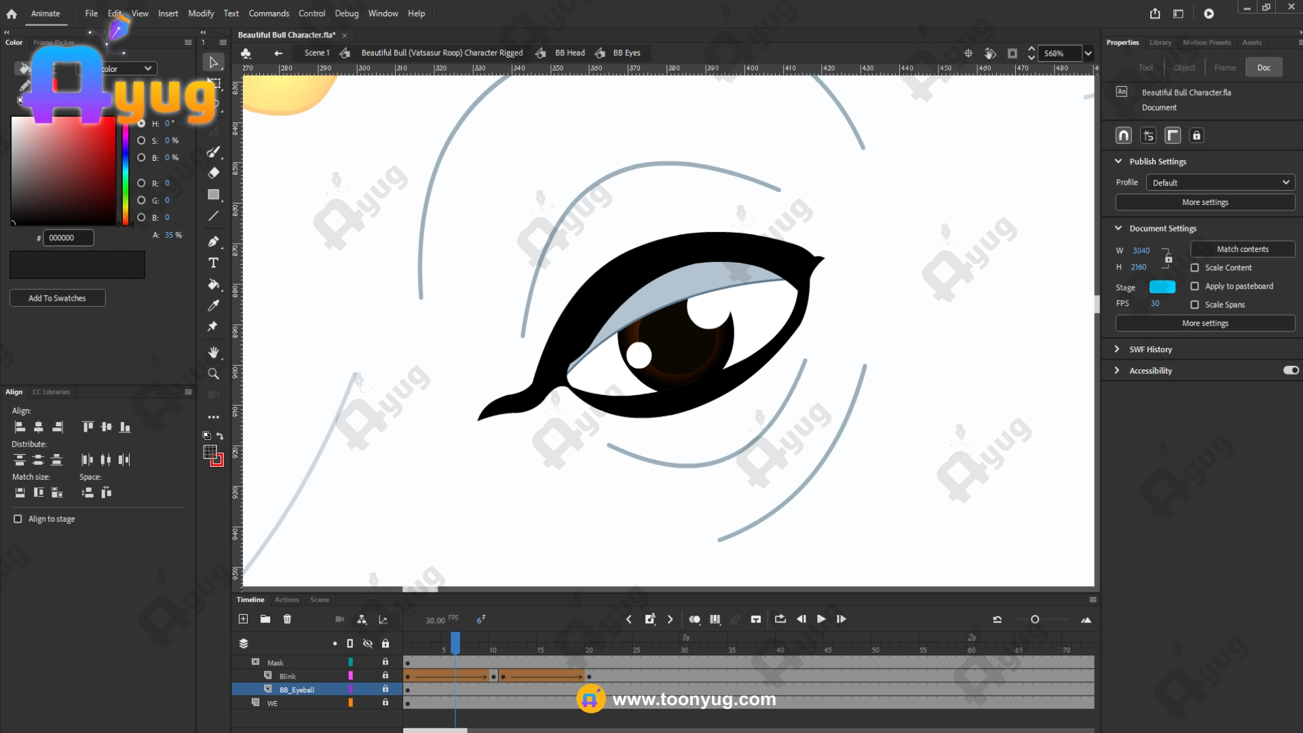The height and width of the screenshot is (733, 1303).
Task: Click the cyan Stage color swatch
Action: tap(1162, 287)
